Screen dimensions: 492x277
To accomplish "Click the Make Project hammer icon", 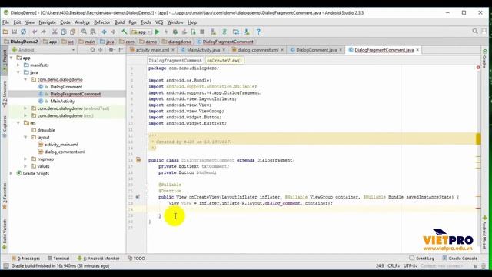I will 125,32.
